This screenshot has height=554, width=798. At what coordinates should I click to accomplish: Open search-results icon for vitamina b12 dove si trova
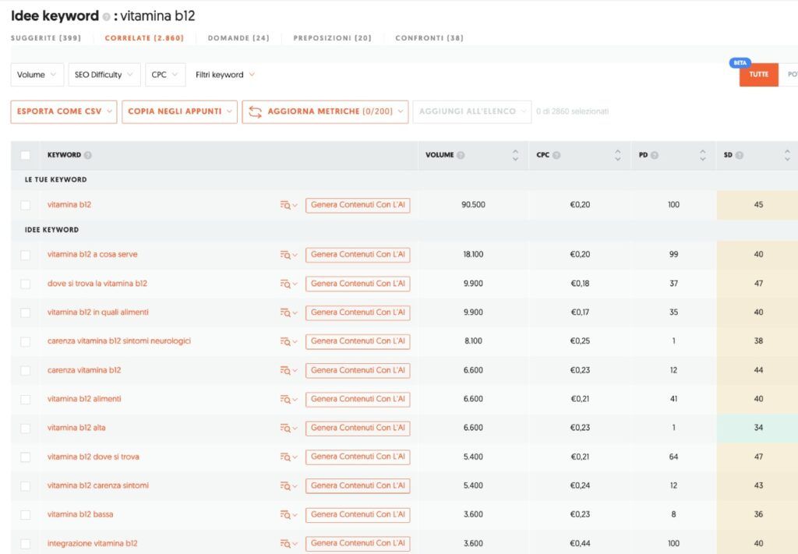(x=288, y=457)
